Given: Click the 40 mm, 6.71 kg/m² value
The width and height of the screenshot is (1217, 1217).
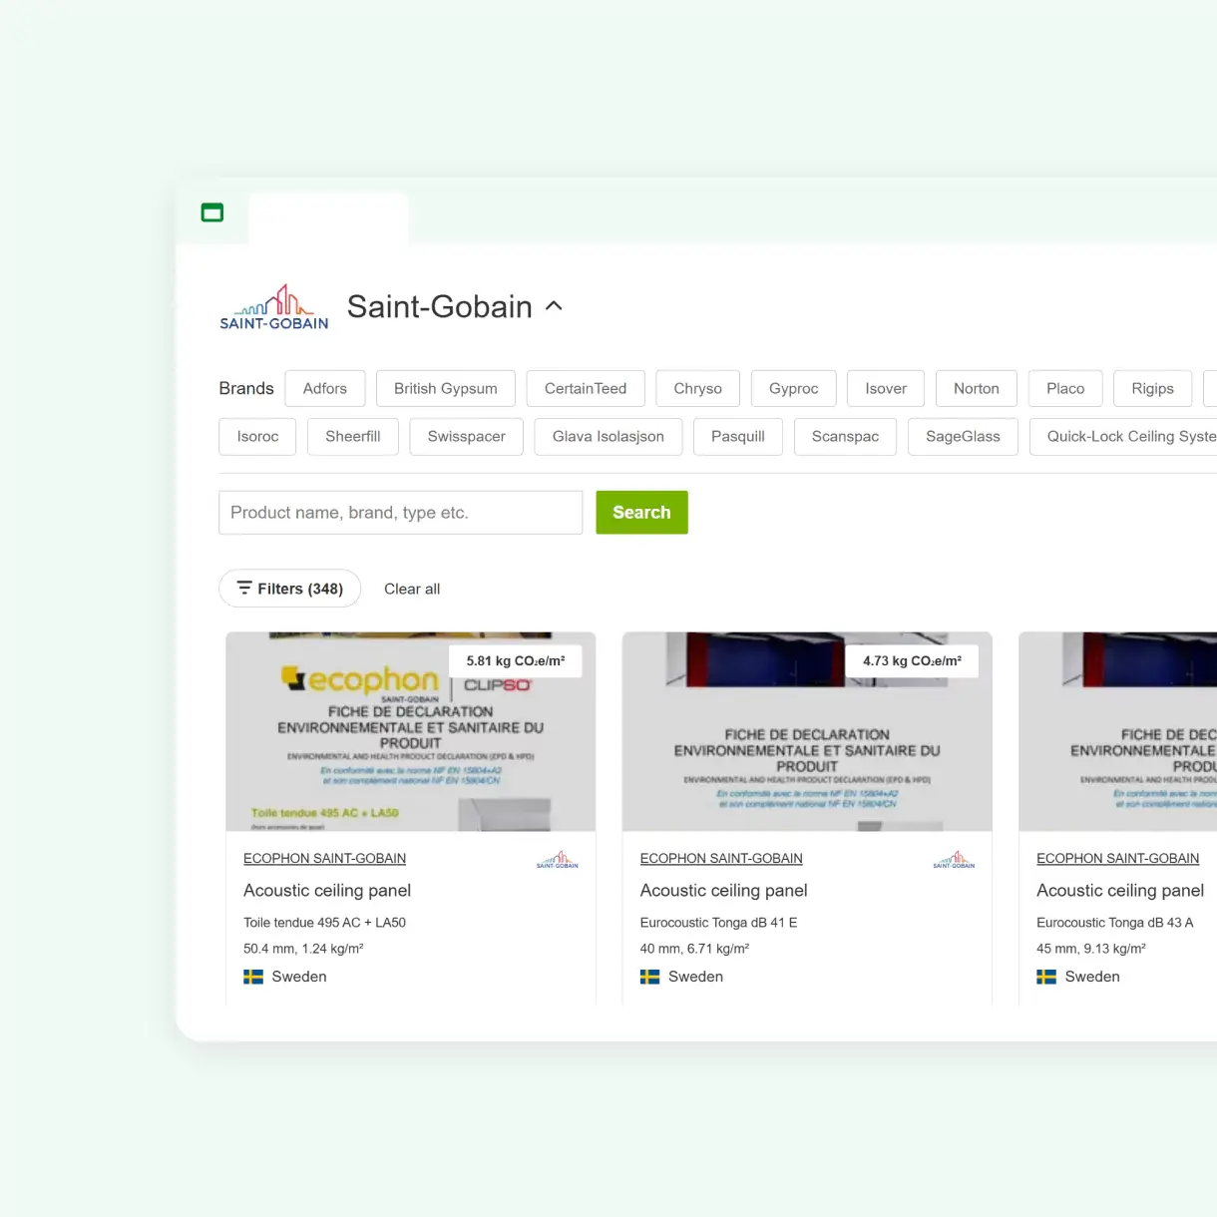Looking at the screenshot, I should pyautogui.click(x=694, y=949).
